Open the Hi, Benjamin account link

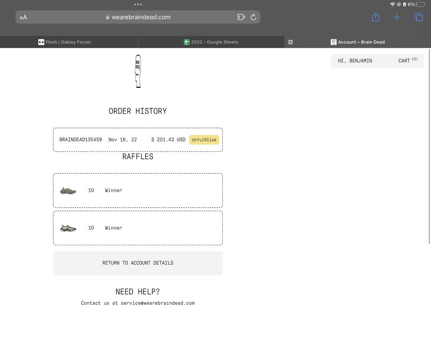pyautogui.click(x=355, y=61)
